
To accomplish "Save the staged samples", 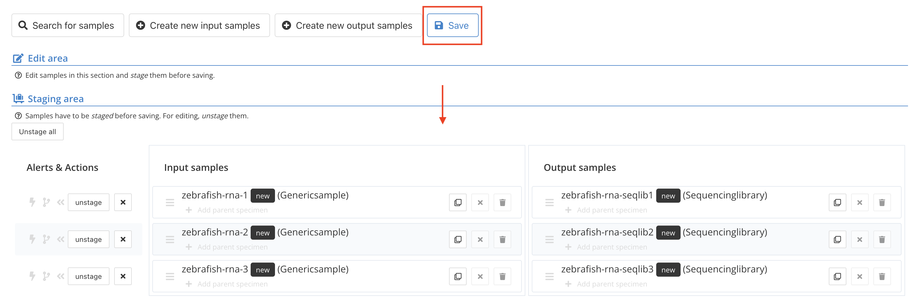I will click(453, 25).
